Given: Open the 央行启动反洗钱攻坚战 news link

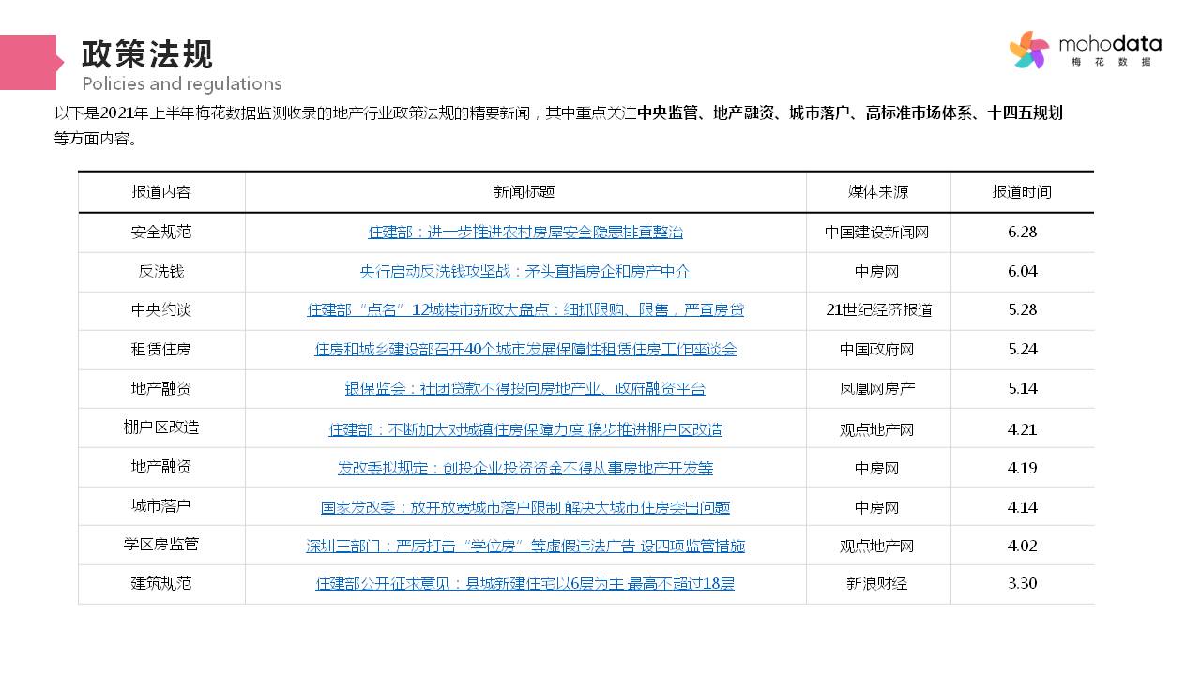Looking at the screenshot, I should pyautogui.click(x=525, y=271).
